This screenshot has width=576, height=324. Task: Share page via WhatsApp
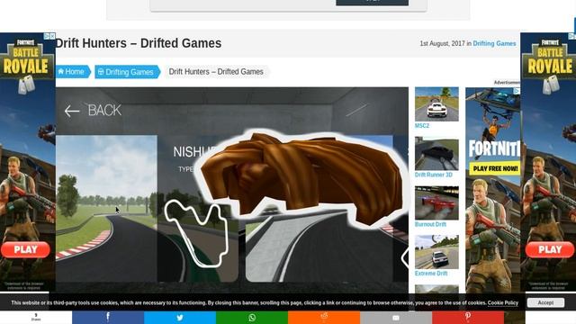click(x=252, y=317)
